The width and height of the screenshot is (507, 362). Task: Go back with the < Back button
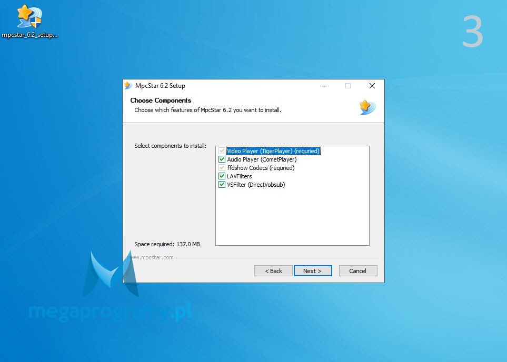click(273, 271)
